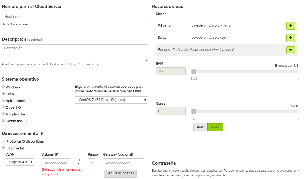Focus the Gateway optional input field
The height and width of the screenshot is (179, 304).
pyautogui.click(x=124, y=163)
